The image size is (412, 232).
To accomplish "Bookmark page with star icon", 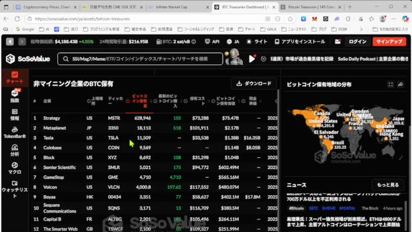I will (290, 19).
